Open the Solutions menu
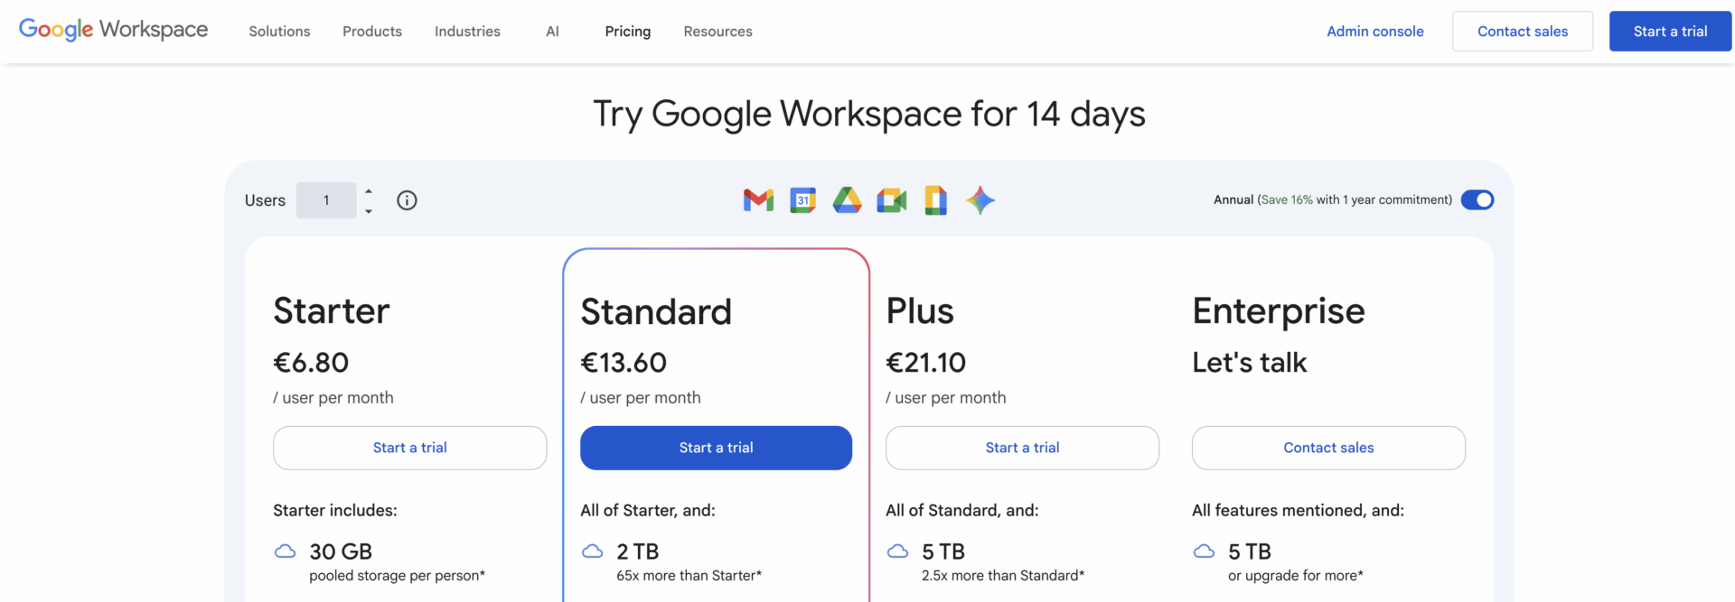 (279, 32)
